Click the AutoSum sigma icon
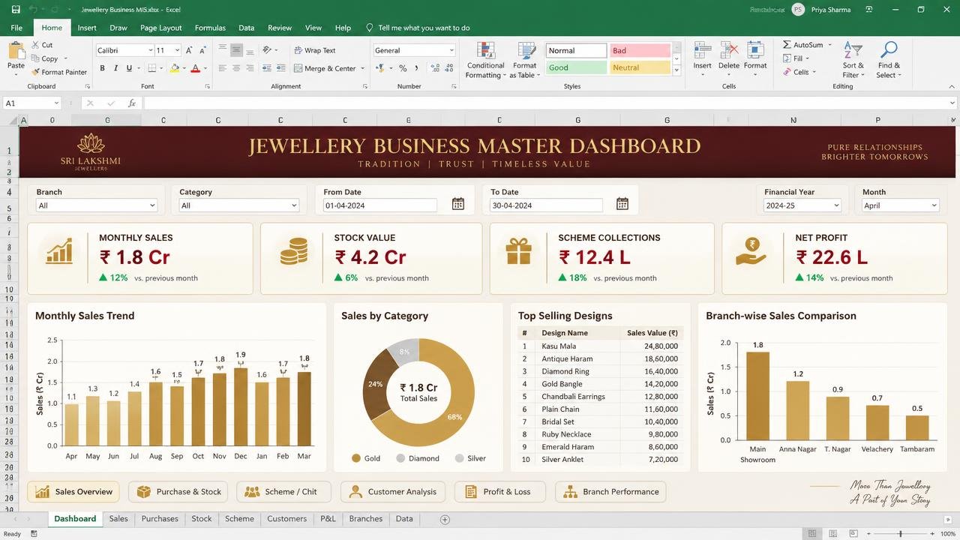The width and height of the screenshot is (960, 540). (787, 45)
